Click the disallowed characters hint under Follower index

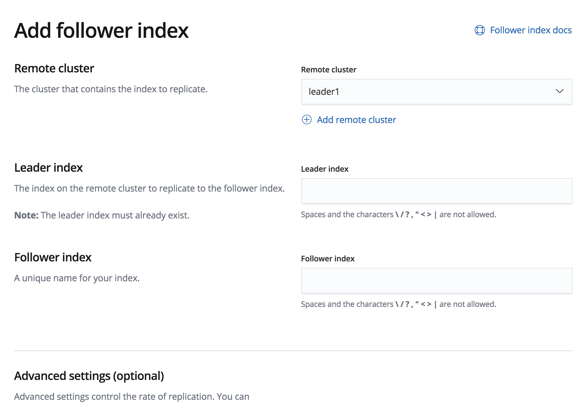[398, 304]
